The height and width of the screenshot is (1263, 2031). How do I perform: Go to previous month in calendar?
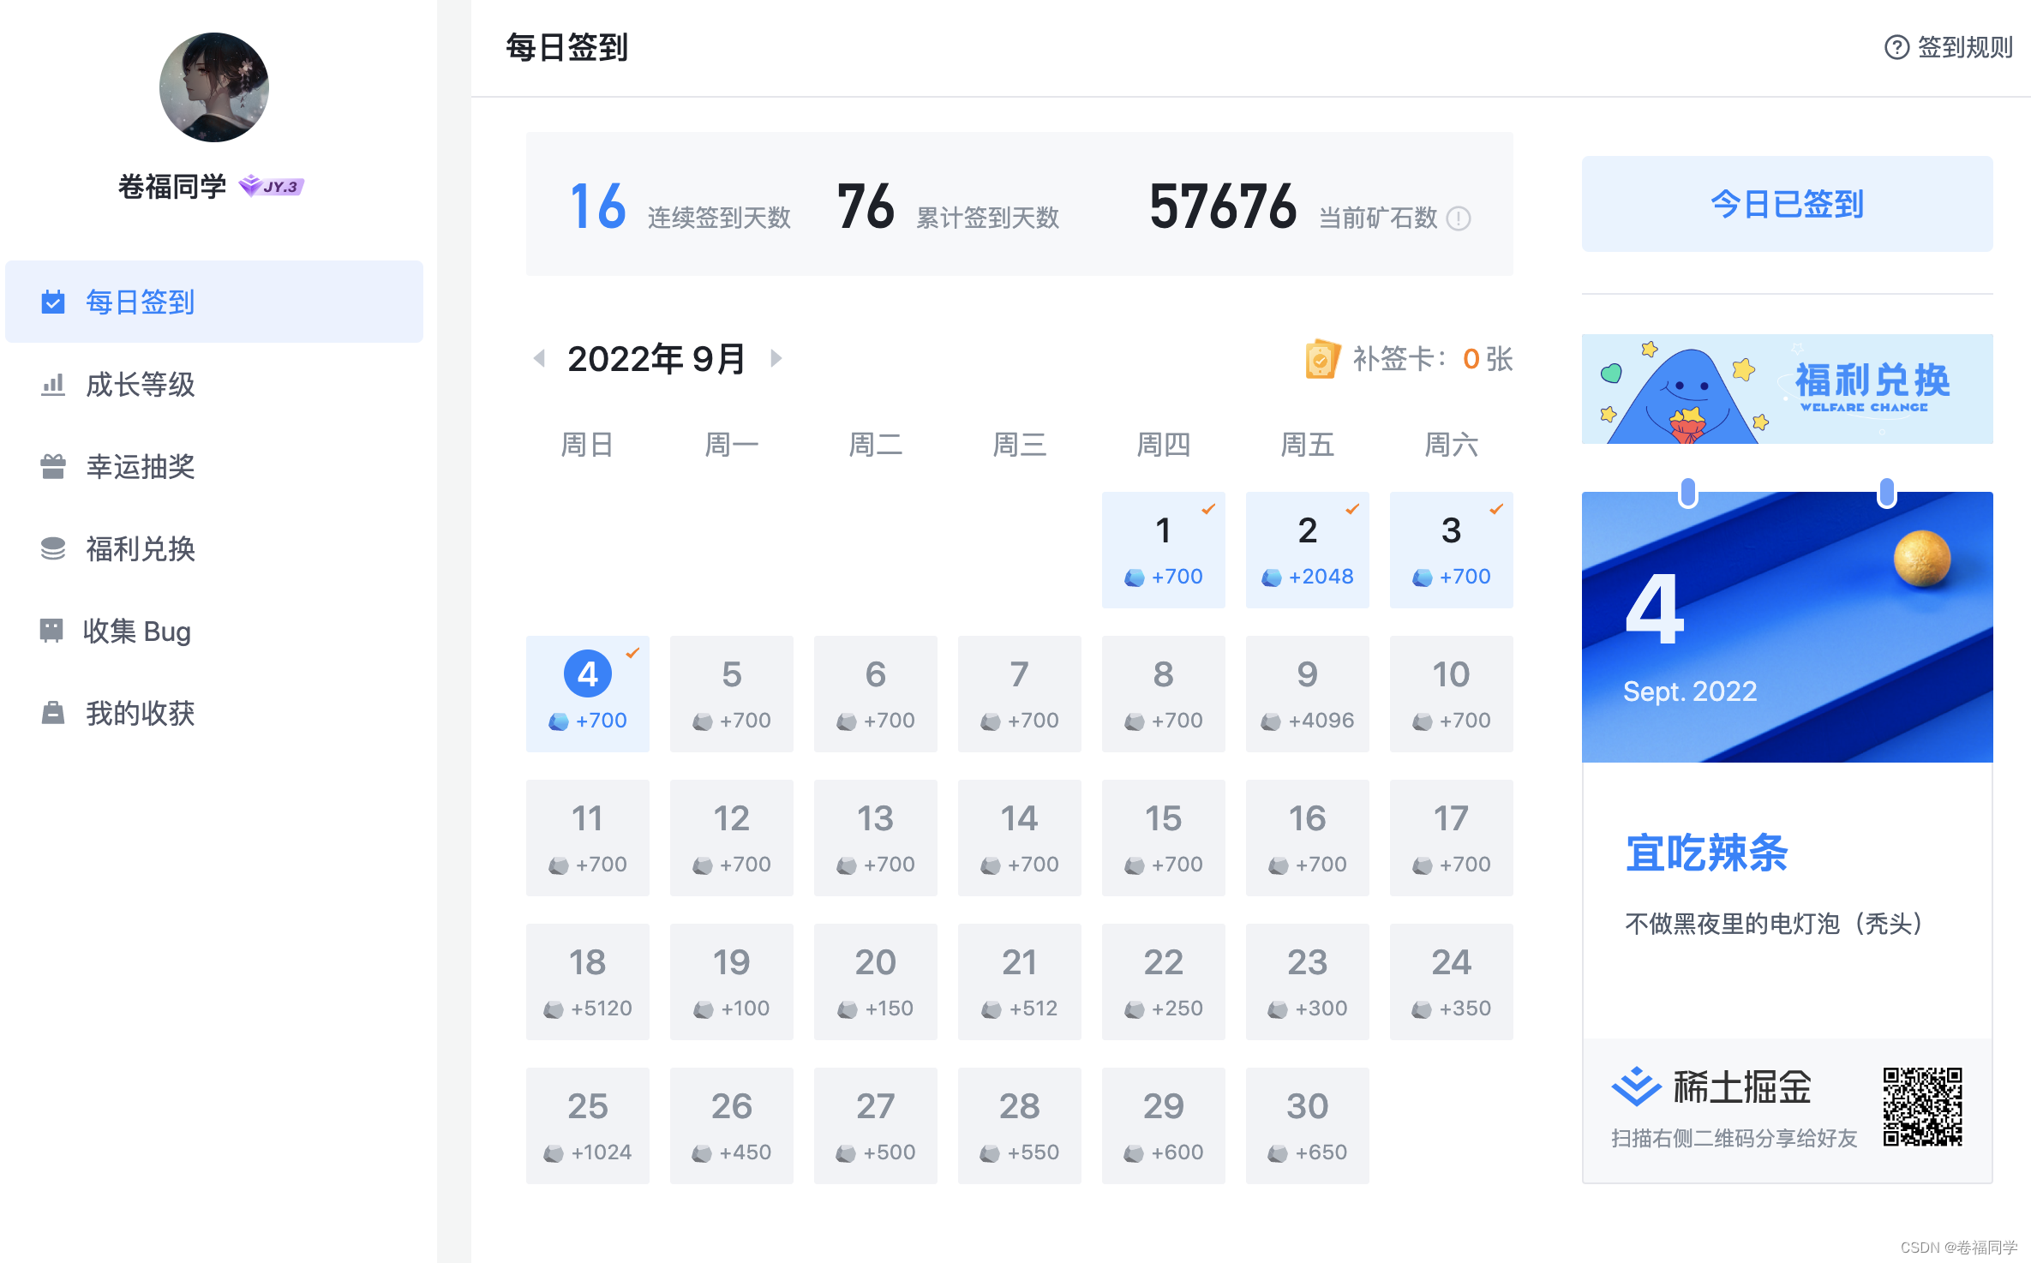[x=539, y=358]
